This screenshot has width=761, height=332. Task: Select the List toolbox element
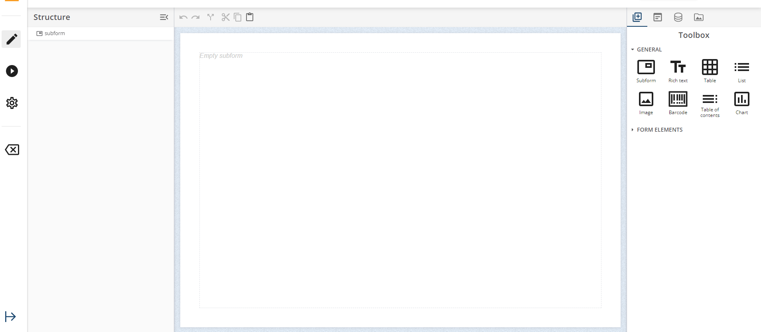[x=741, y=71]
